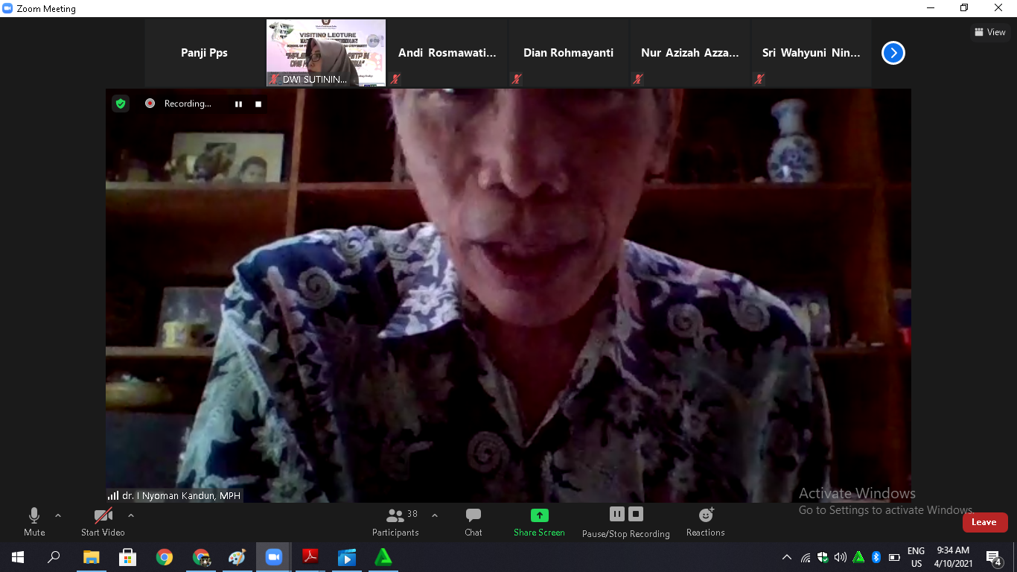This screenshot has height=572, width=1017.
Task: Leave the meeting
Action: [985, 522]
